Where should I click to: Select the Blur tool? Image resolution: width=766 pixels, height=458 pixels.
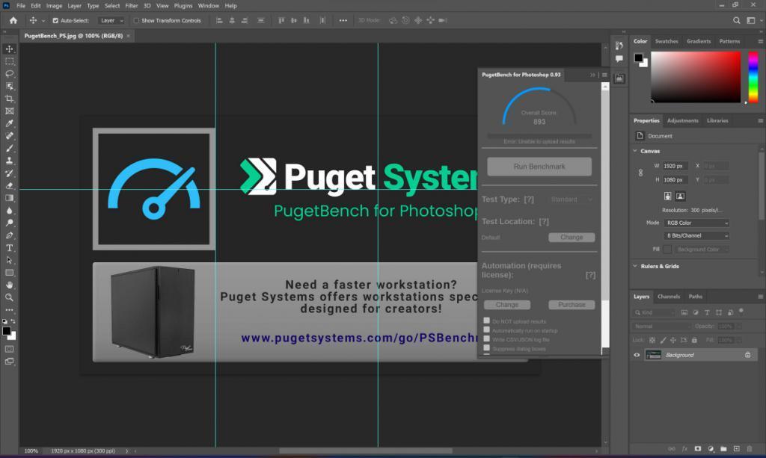pyautogui.click(x=9, y=211)
